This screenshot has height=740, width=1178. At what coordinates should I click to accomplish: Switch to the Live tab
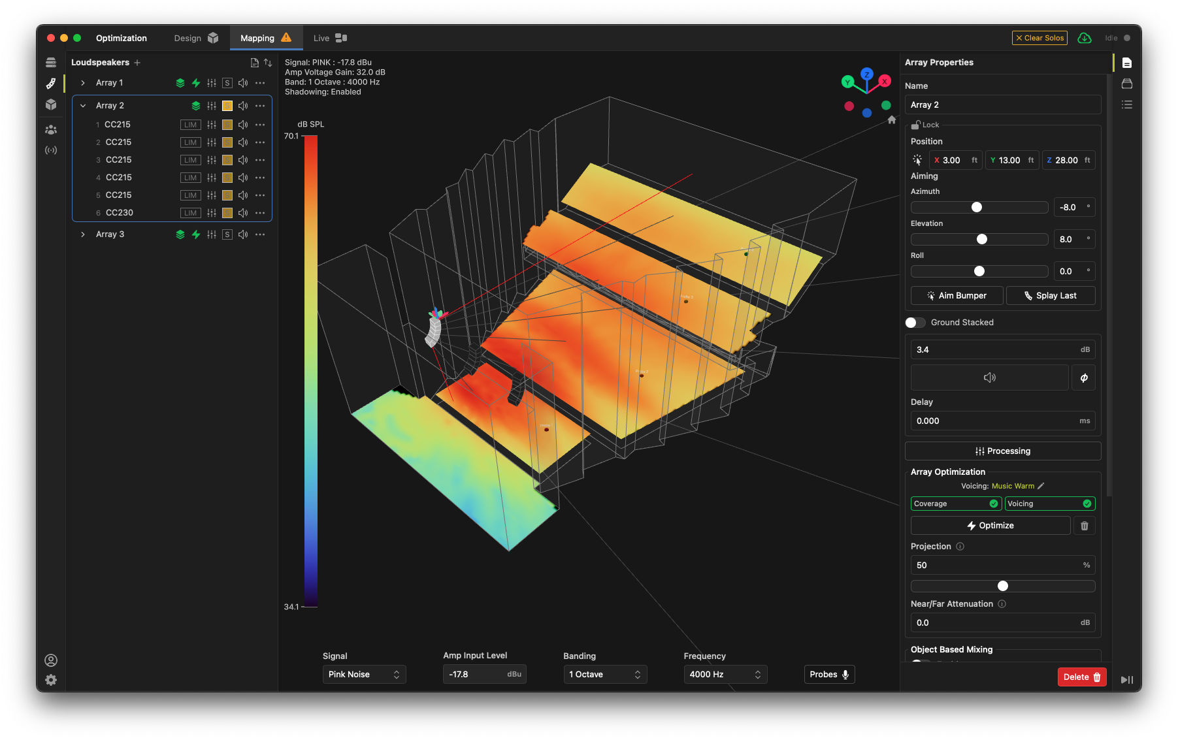tap(330, 39)
